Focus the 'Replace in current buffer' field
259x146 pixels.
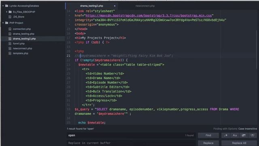click(x=131, y=143)
